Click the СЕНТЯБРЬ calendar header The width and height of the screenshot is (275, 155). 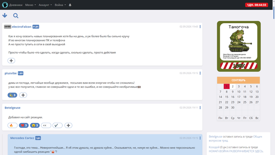pyautogui.click(x=238, y=80)
